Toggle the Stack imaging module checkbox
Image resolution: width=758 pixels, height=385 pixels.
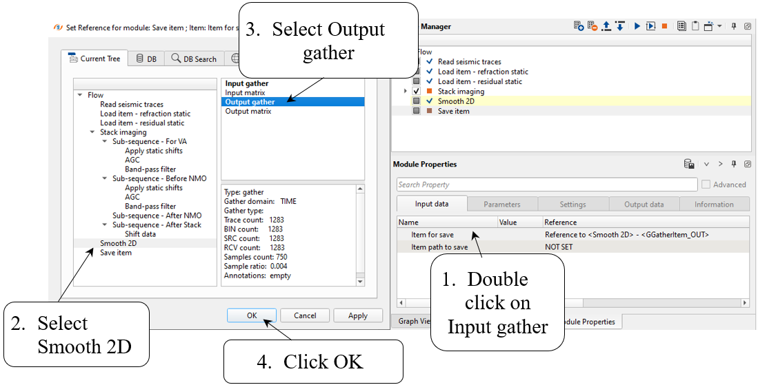point(417,91)
